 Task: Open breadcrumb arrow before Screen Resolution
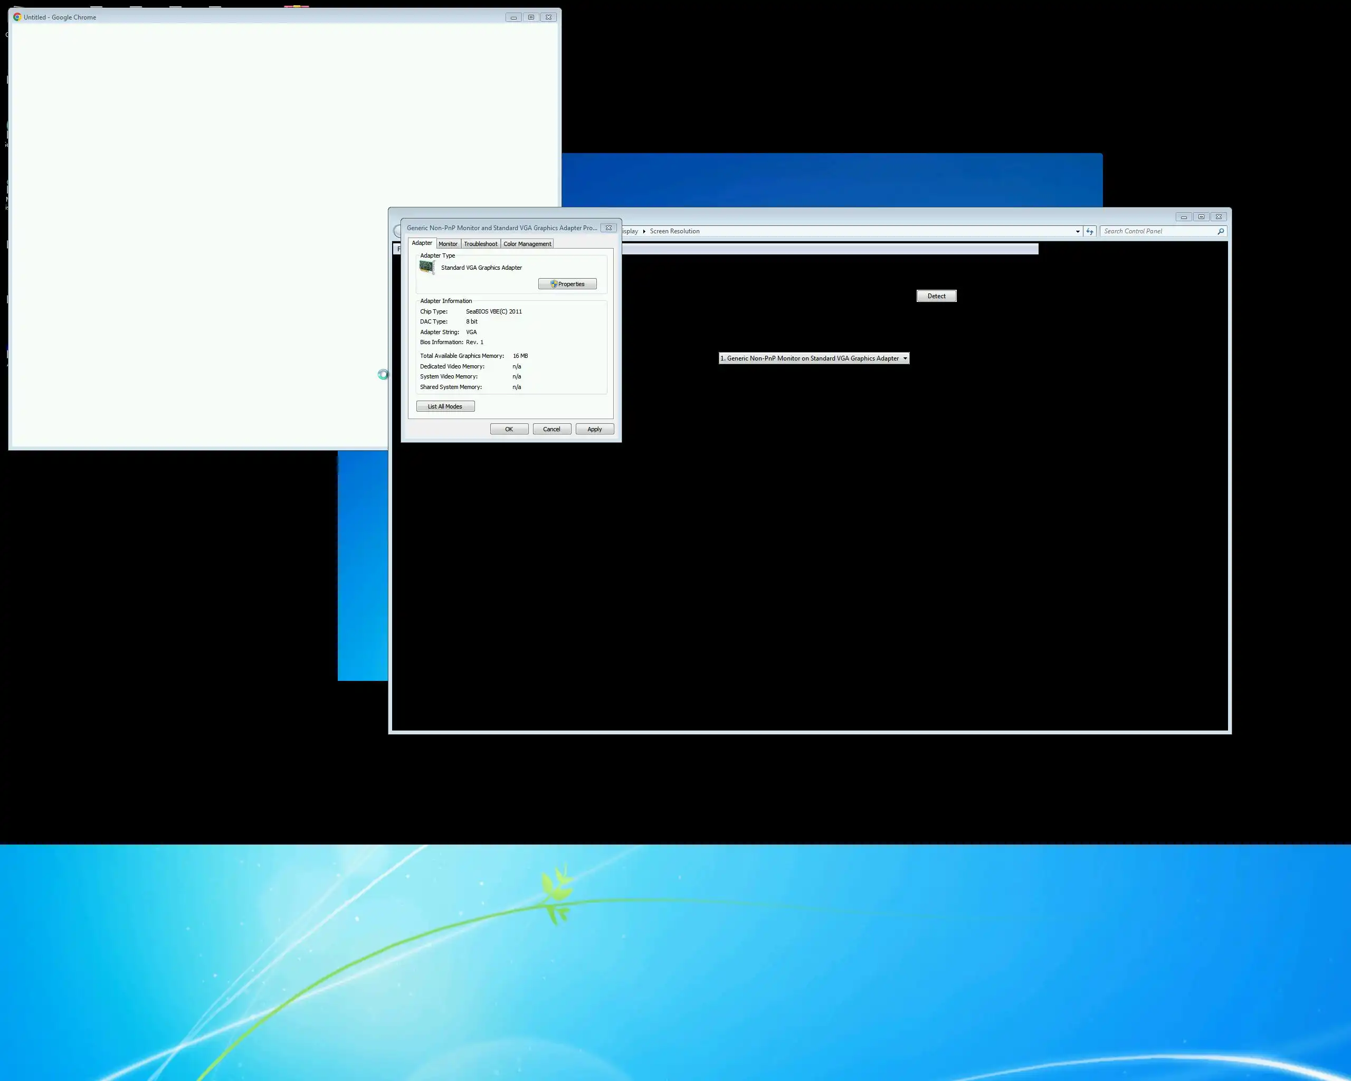[644, 231]
